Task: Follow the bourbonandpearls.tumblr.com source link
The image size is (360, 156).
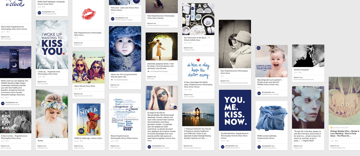Action: (158, 25)
